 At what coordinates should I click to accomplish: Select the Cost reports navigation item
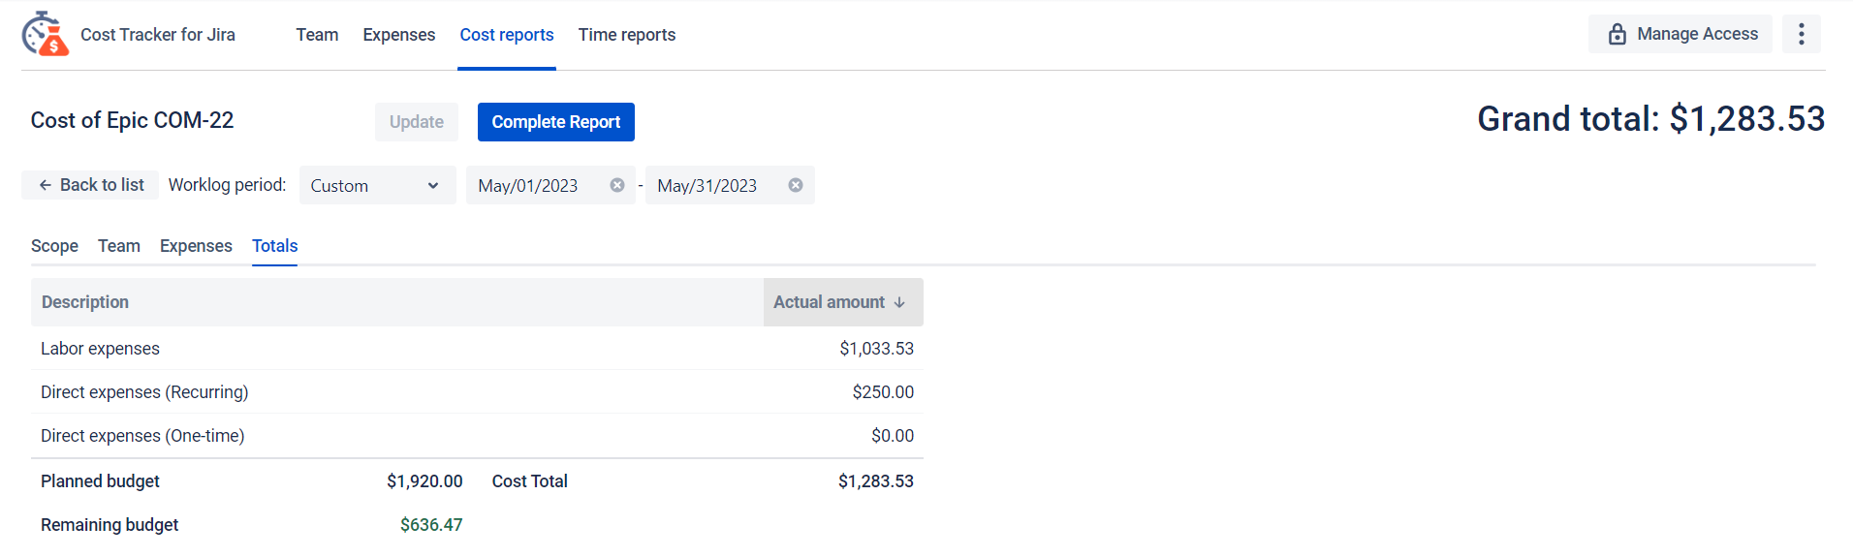click(x=506, y=35)
